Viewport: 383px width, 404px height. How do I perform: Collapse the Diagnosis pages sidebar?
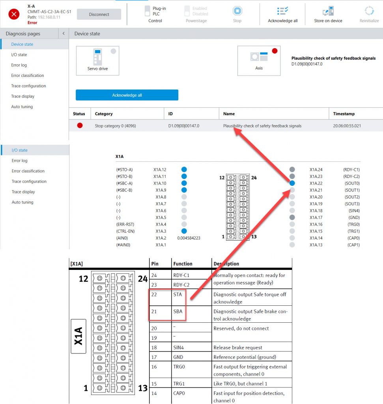[x=64, y=33]
